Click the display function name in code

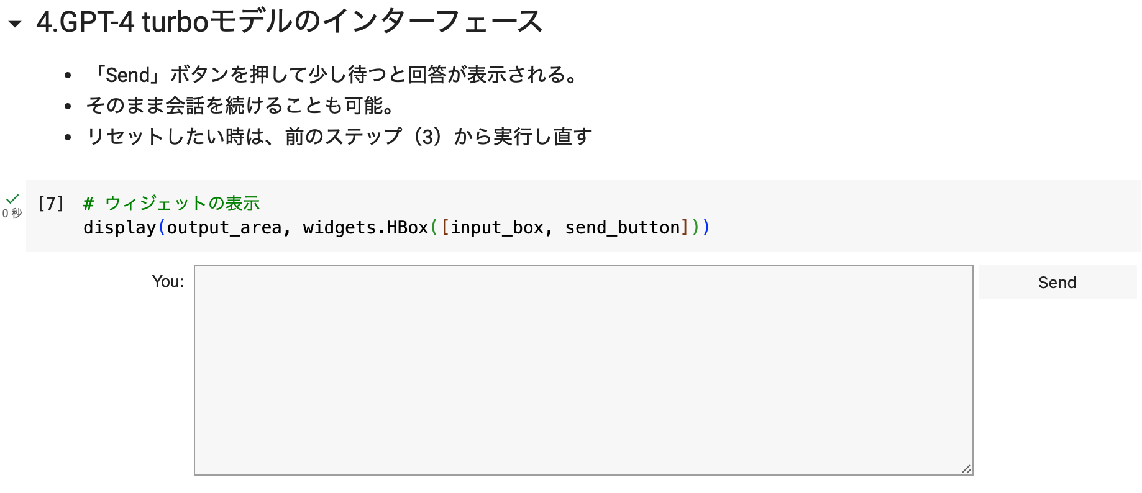(119, 228)
